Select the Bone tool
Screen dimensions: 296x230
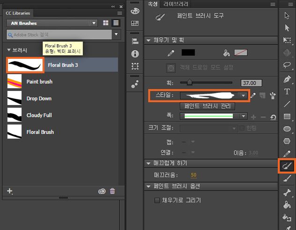[x=287, y=193]
